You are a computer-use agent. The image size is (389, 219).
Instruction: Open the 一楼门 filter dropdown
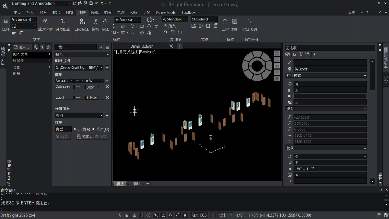coord(75,47)
